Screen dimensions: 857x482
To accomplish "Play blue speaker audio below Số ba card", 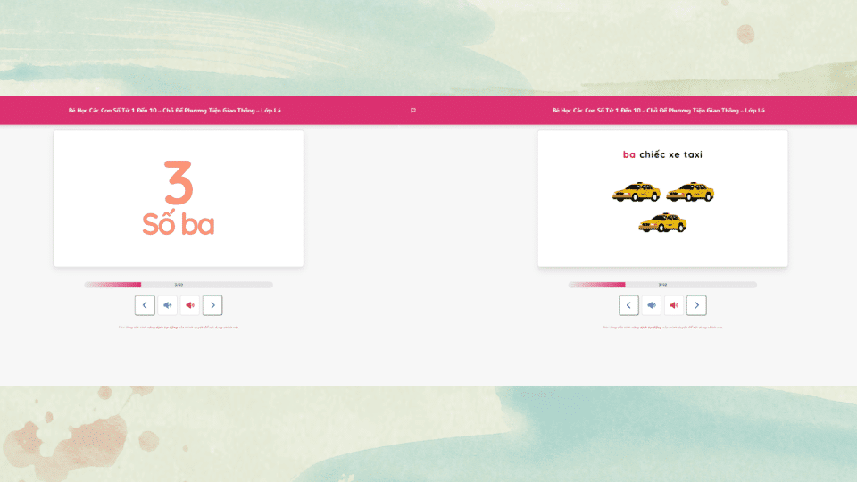I will click(x=167, y=305).
